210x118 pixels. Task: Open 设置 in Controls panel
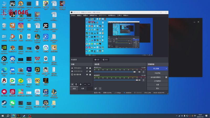click(157, 85)
